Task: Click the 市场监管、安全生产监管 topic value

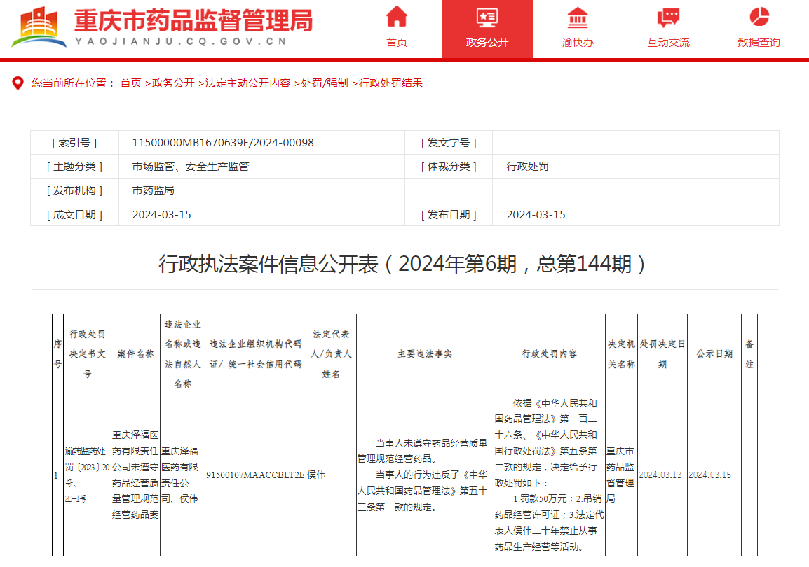Action: [191, 167]
